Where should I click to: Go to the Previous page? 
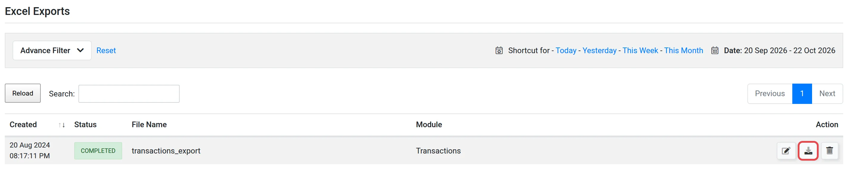[x=770, y=94]
